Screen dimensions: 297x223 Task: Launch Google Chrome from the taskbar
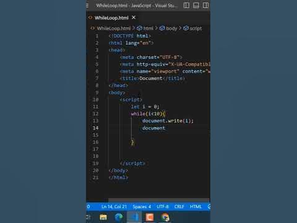[165, 217]
